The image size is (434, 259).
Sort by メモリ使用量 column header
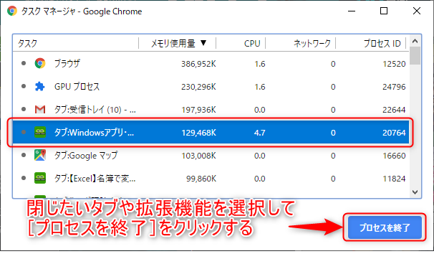point(173,43)
